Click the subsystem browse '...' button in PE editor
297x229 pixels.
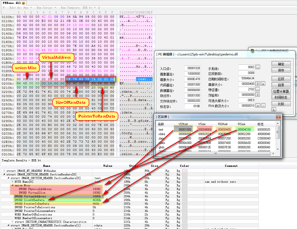[258, 67]
